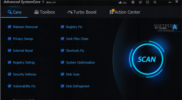Click the Registry Fix label
182x100 pixels.
tap(74, 27)
